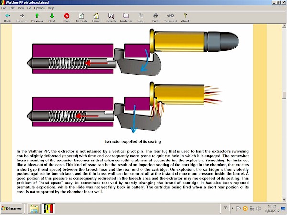
Task: Print the current page
Action: [155, 18]
